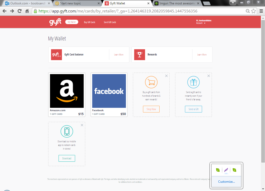265x191 pixels.
Task: Click Learn More for Rewards
Action: click(x=202, y=55)
